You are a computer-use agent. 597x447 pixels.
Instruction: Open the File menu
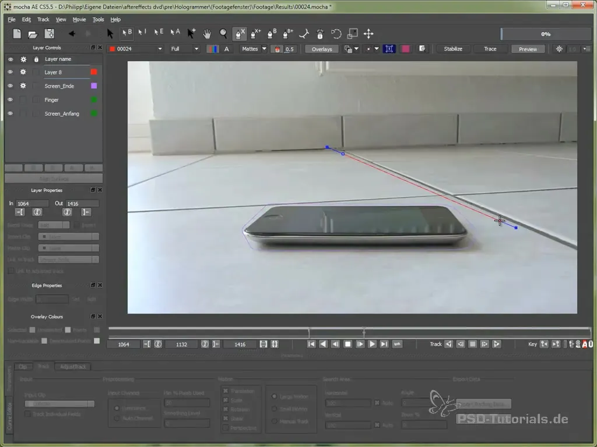12,19
